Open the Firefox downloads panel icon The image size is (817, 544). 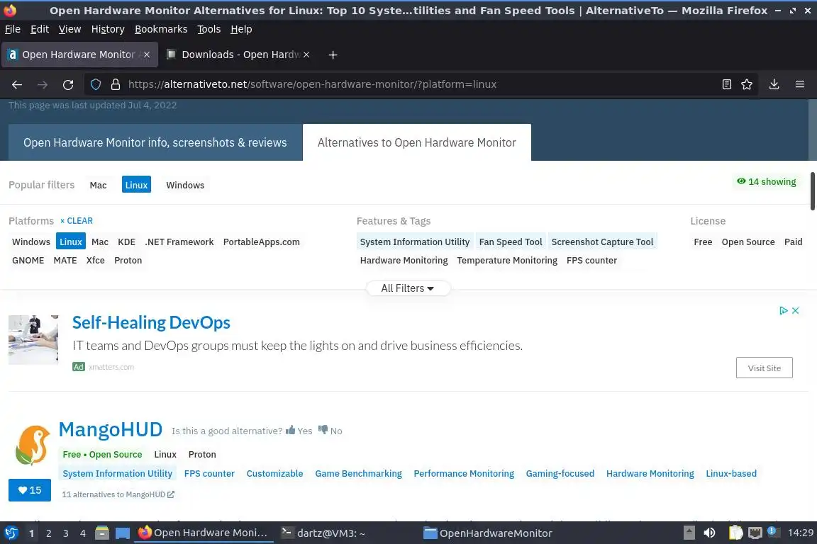point(774,84)
